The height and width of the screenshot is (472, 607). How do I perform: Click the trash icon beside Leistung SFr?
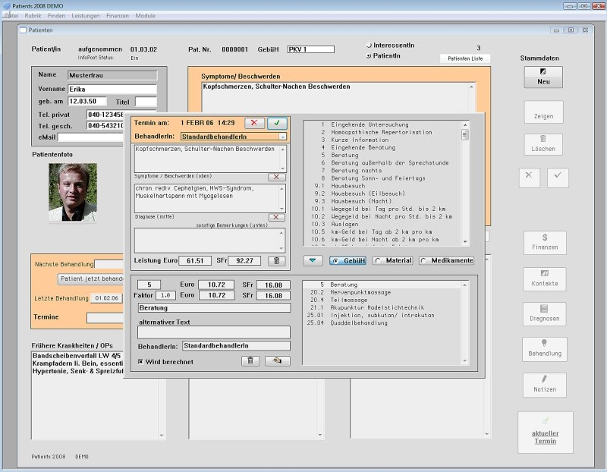[278, 261]
